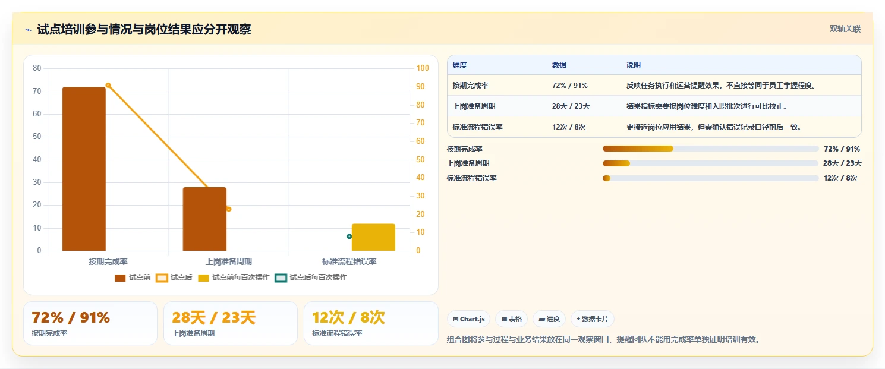
Task: Click the 按期完成率 label in the progress list
Action: point(464,149)
